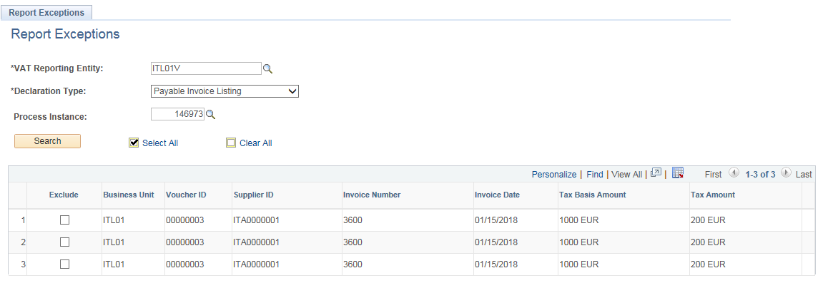Sort by Business Unit column header
The width and height of the screenshot is (823, 283).
click(129, 195)
